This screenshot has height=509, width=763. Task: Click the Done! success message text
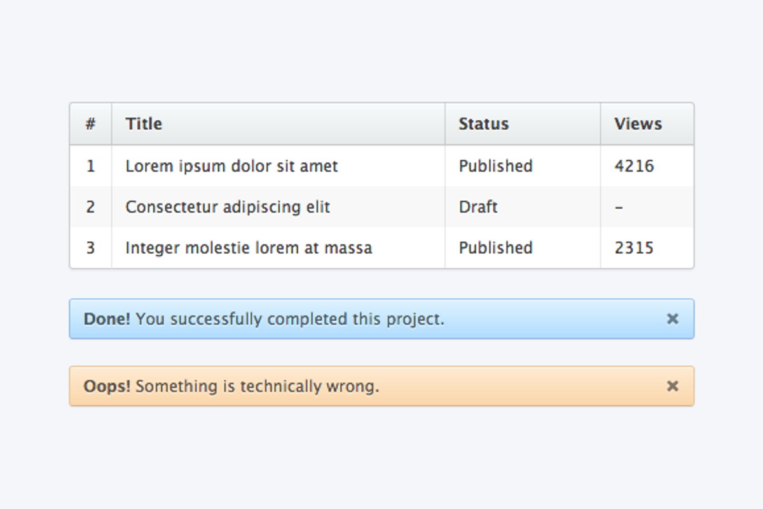tap(264, 319)
